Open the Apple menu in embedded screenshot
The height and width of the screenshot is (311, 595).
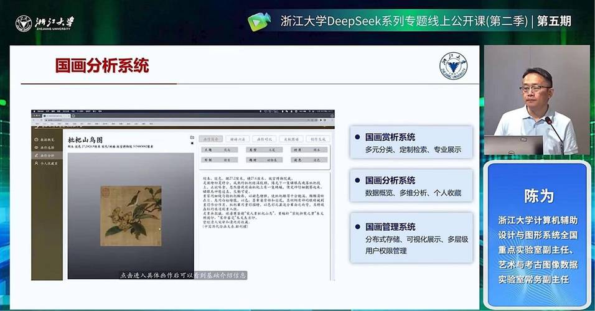(34, 111)
